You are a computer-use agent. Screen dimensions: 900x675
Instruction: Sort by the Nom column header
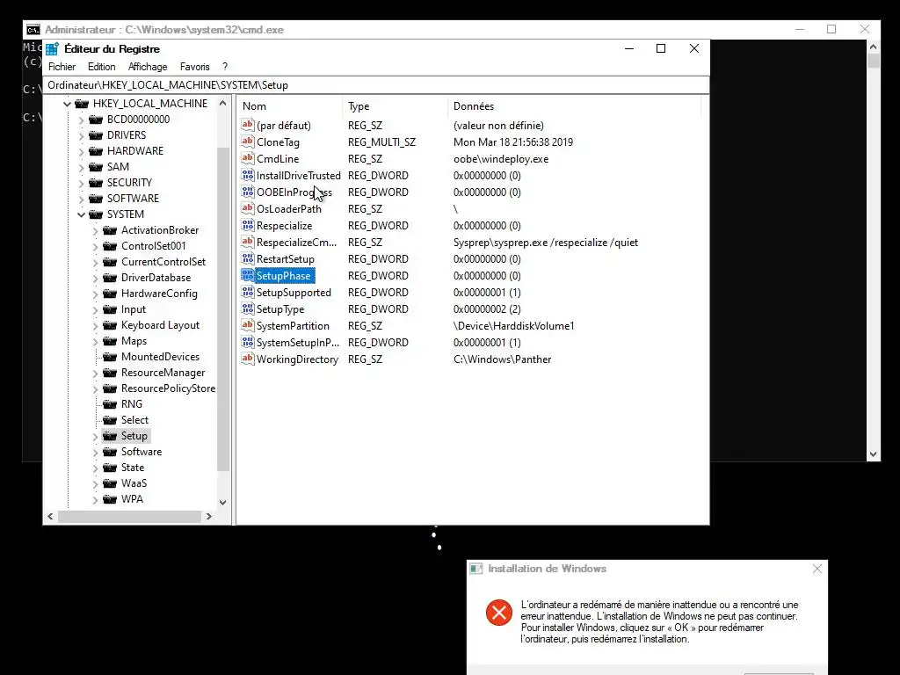pyautogui.click(x=290, y=106)
